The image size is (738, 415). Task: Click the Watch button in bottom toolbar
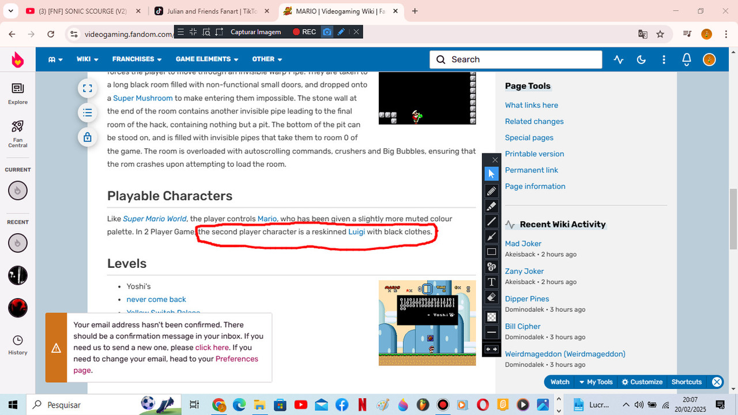click(x=560, y=382)
